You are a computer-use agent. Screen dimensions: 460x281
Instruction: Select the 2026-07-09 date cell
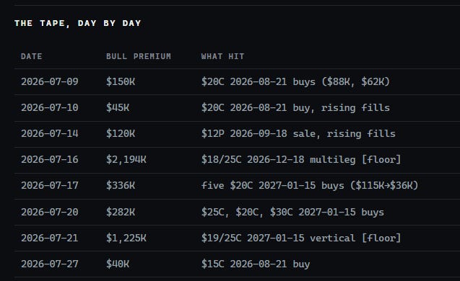click(x=50, y=81)
